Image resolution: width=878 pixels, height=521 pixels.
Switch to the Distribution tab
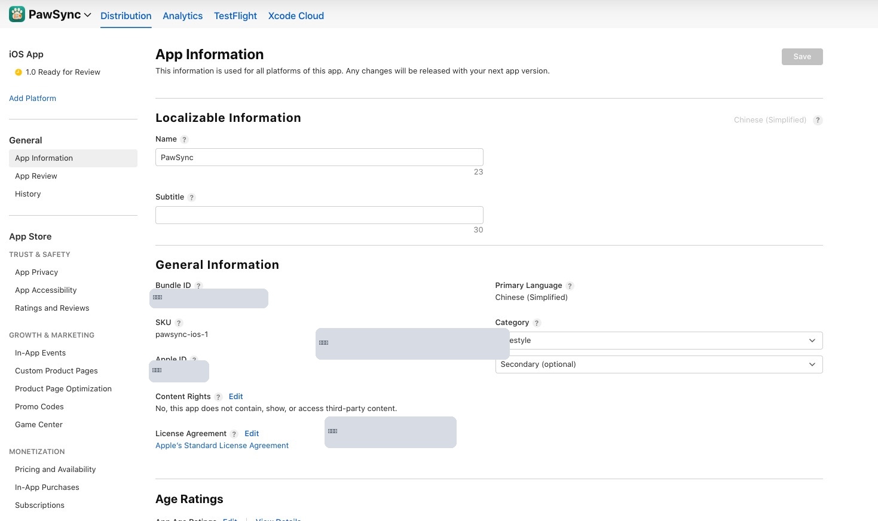pos(126,16)
